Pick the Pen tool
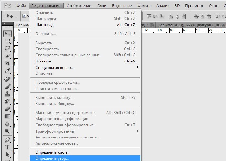The height and width of the screenshot is (161, 226). [x=7, y=140]
